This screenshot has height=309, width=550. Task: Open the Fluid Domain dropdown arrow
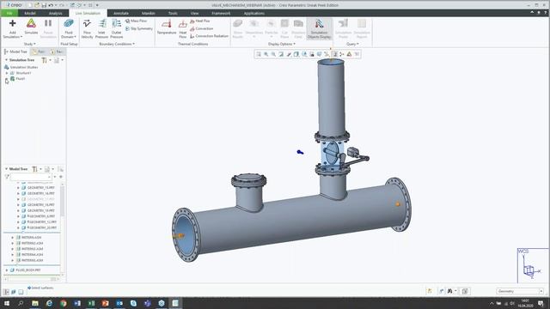click(x=75, y=37)
